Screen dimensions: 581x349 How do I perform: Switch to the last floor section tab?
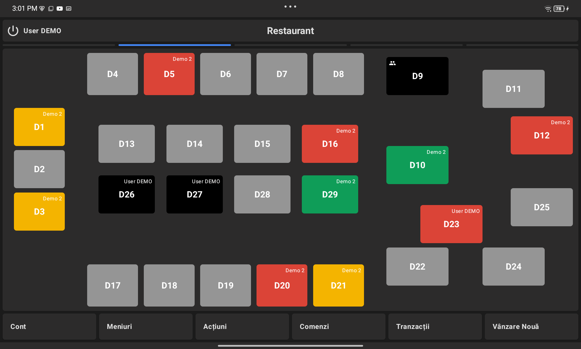(522, 45)
